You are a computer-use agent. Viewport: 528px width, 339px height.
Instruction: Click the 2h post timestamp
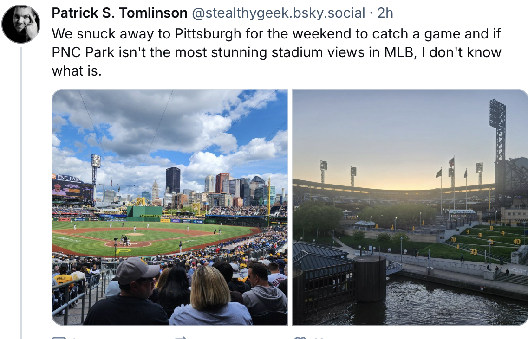click(x=385, y=13)
